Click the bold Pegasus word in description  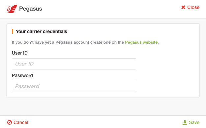click(64, 42)
